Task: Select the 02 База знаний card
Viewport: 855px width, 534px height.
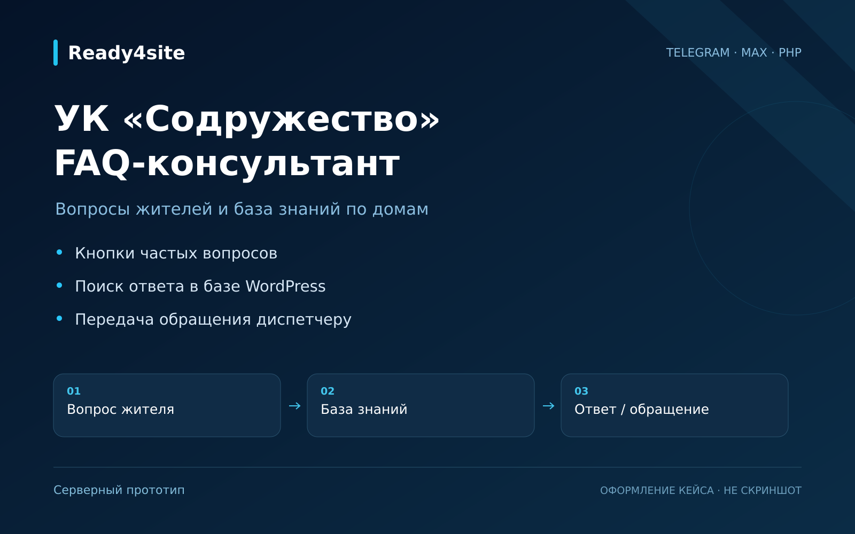Action: click(421, 405)
